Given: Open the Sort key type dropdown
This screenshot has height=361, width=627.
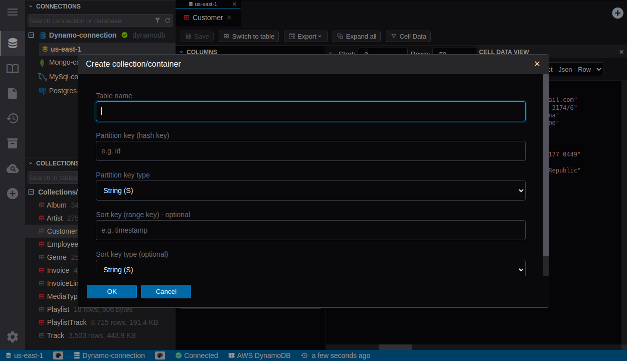Looking at the screenshot, I should tap(310, 269).
